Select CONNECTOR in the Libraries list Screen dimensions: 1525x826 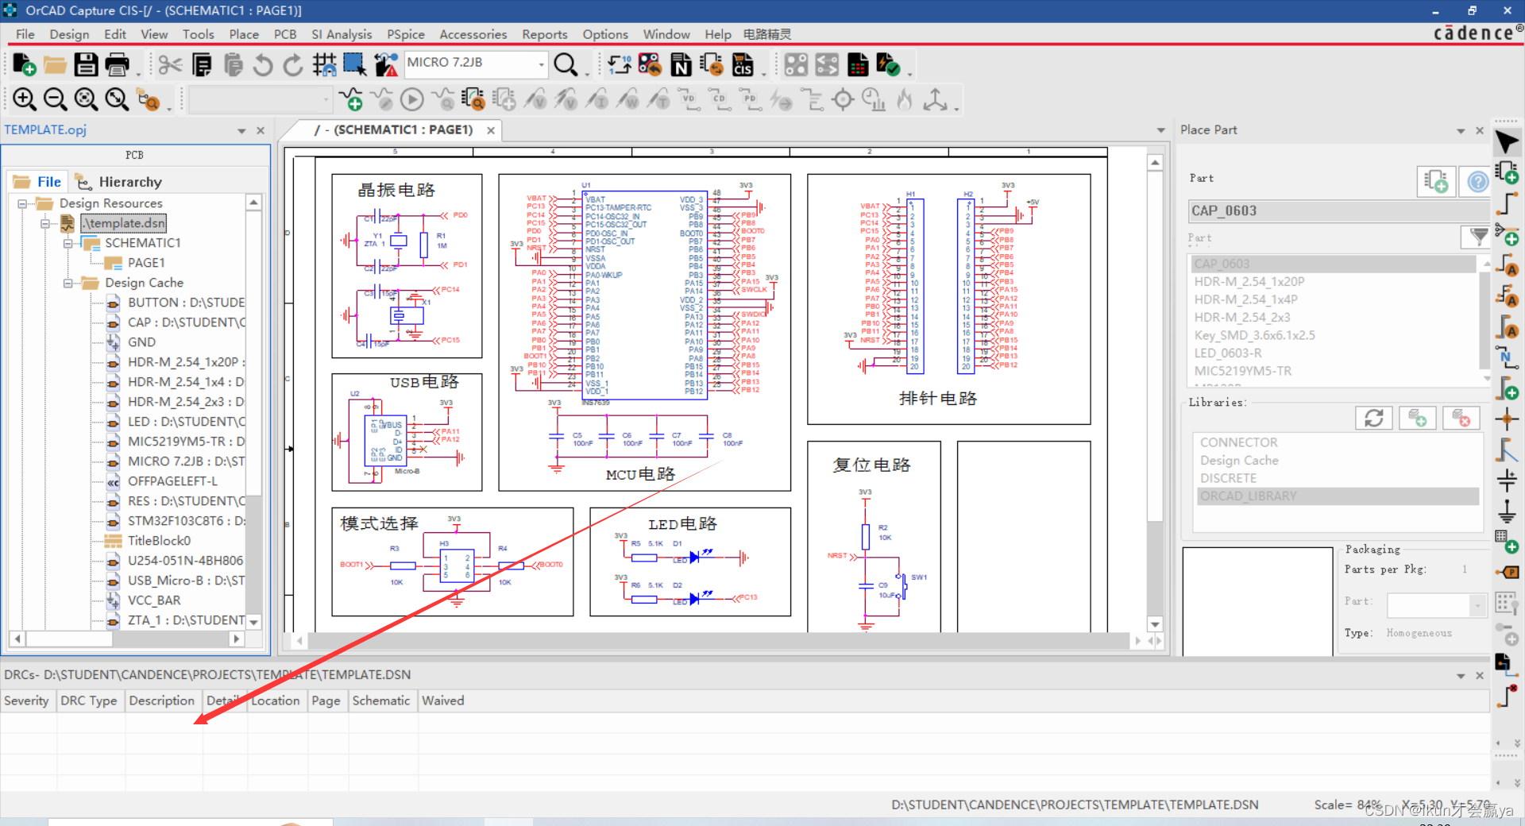pyautogui.click(x=1239, y=442)
